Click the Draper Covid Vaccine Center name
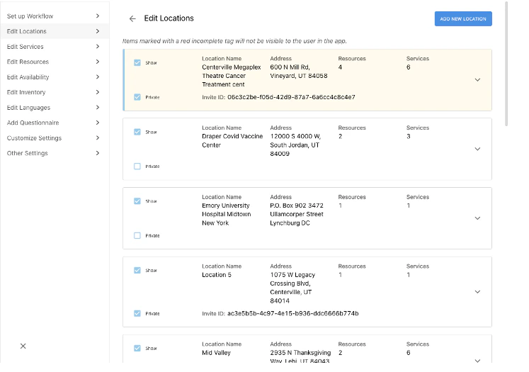529x372 pixels. click(232, 141)
